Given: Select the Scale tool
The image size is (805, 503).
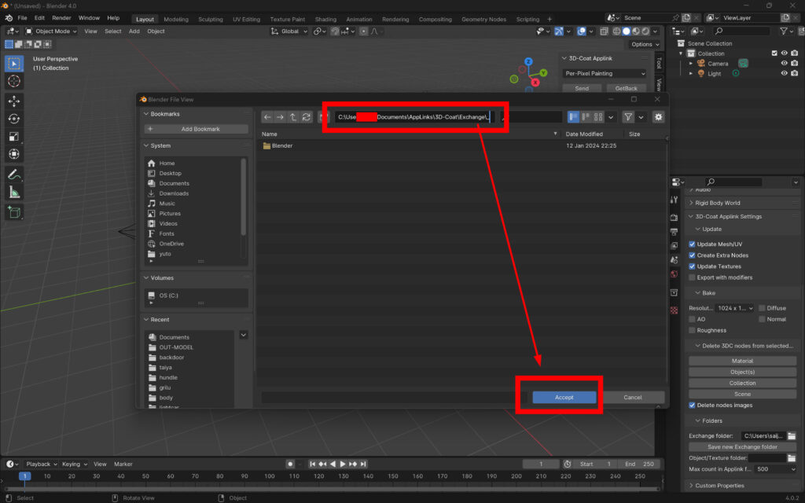Looking at the screenshot, I should click(13, 136).
